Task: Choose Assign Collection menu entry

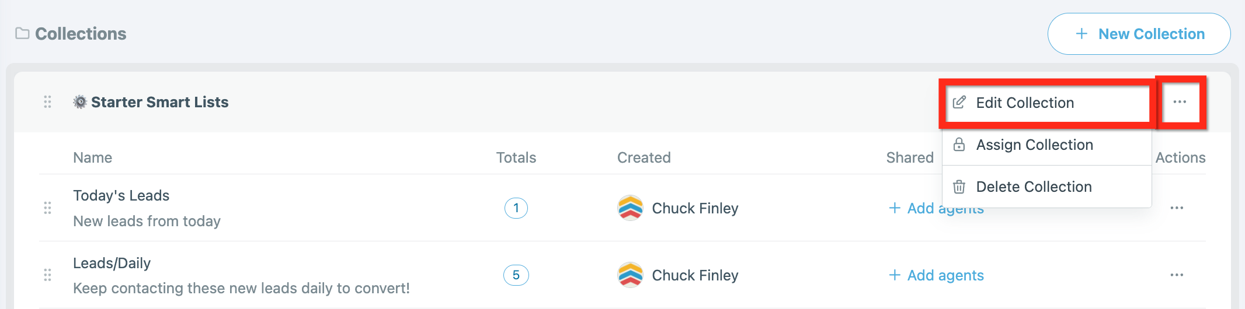Action: point(1047,145)
